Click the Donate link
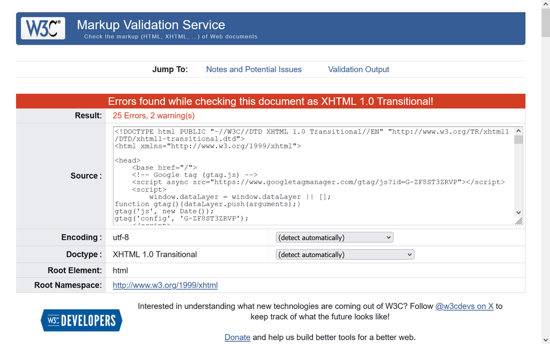The height and width of the screenshot is (344, 550). 237,337
